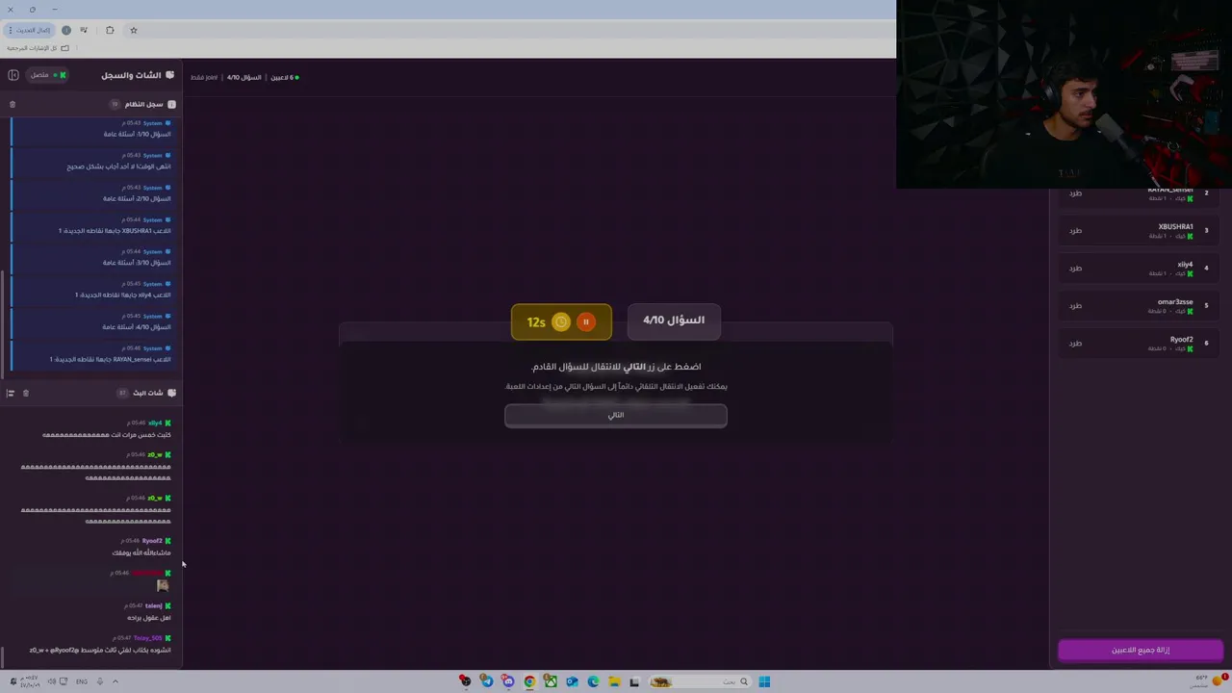Screen dimensions: 1232x693
Task: Pause the question timer
Action: 585,322
